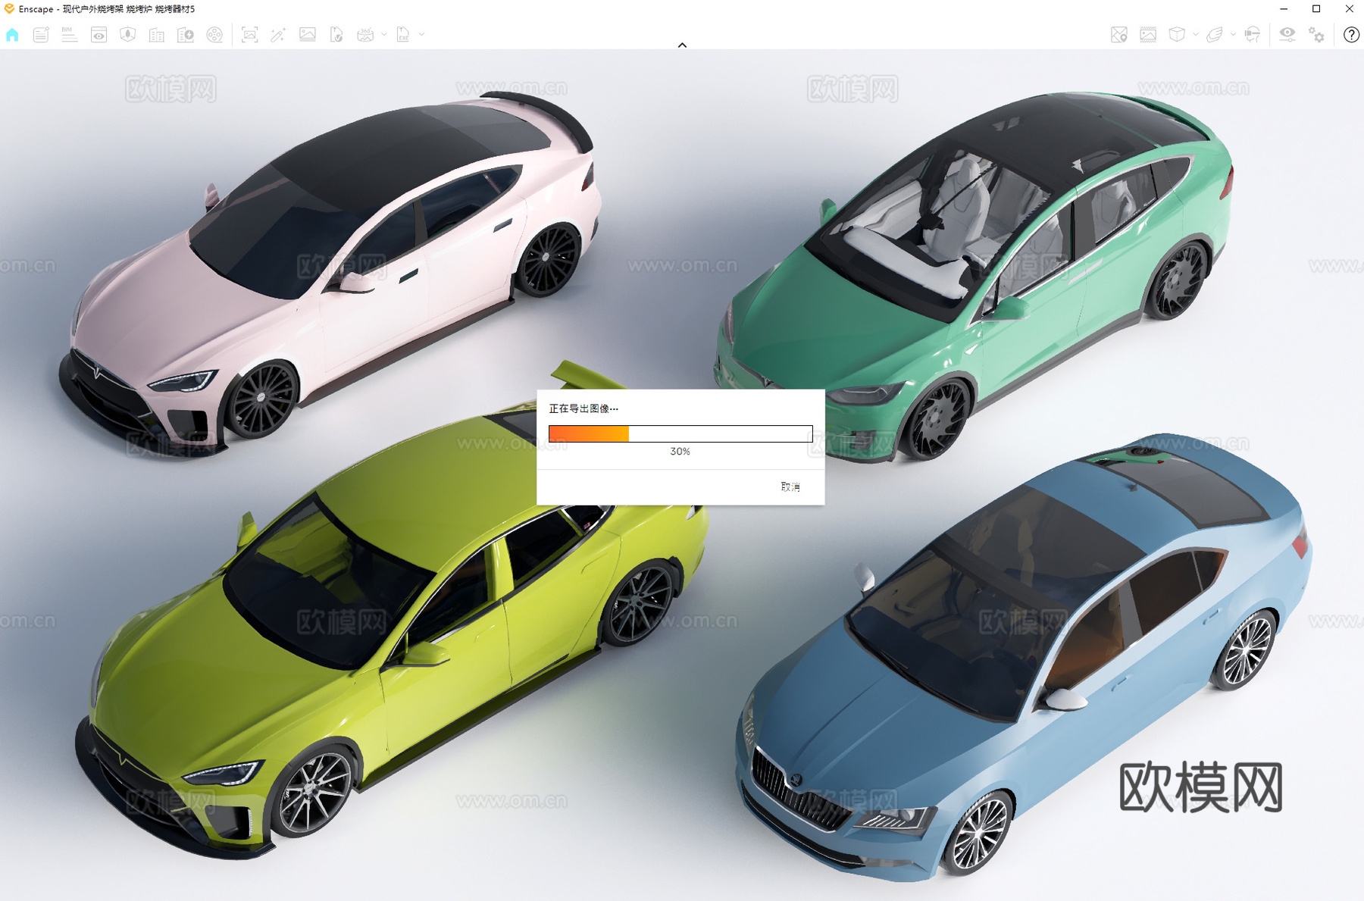Open the visual settings eye icon
Viewport: 1364px width, 901px height.
(1287, 35)
